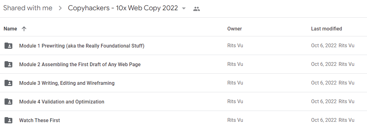Click Rits Vu owner of Module 1
367x128 pixels.
(235, 45)
